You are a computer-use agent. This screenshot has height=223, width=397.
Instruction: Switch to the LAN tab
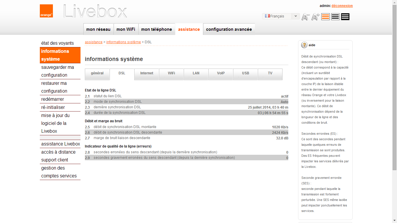pyautogui.click(x=196, y=74)
